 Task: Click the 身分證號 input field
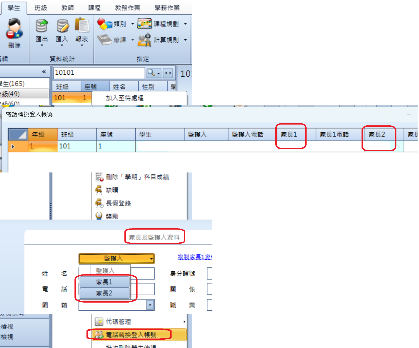click(x=209, y=274)
